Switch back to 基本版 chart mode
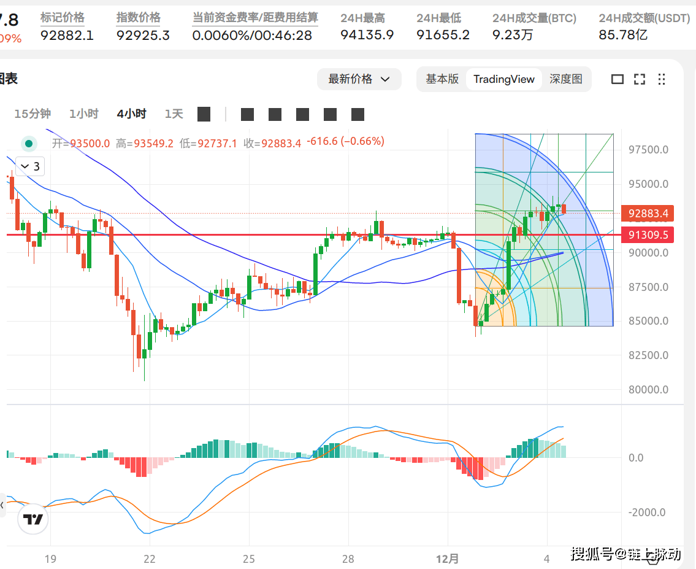Screen dimensions: 696x569 [x=442, y=79]
